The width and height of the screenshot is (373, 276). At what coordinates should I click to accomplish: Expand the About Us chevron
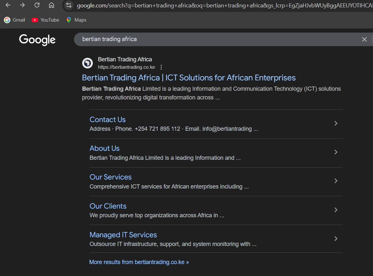(336, 152)
